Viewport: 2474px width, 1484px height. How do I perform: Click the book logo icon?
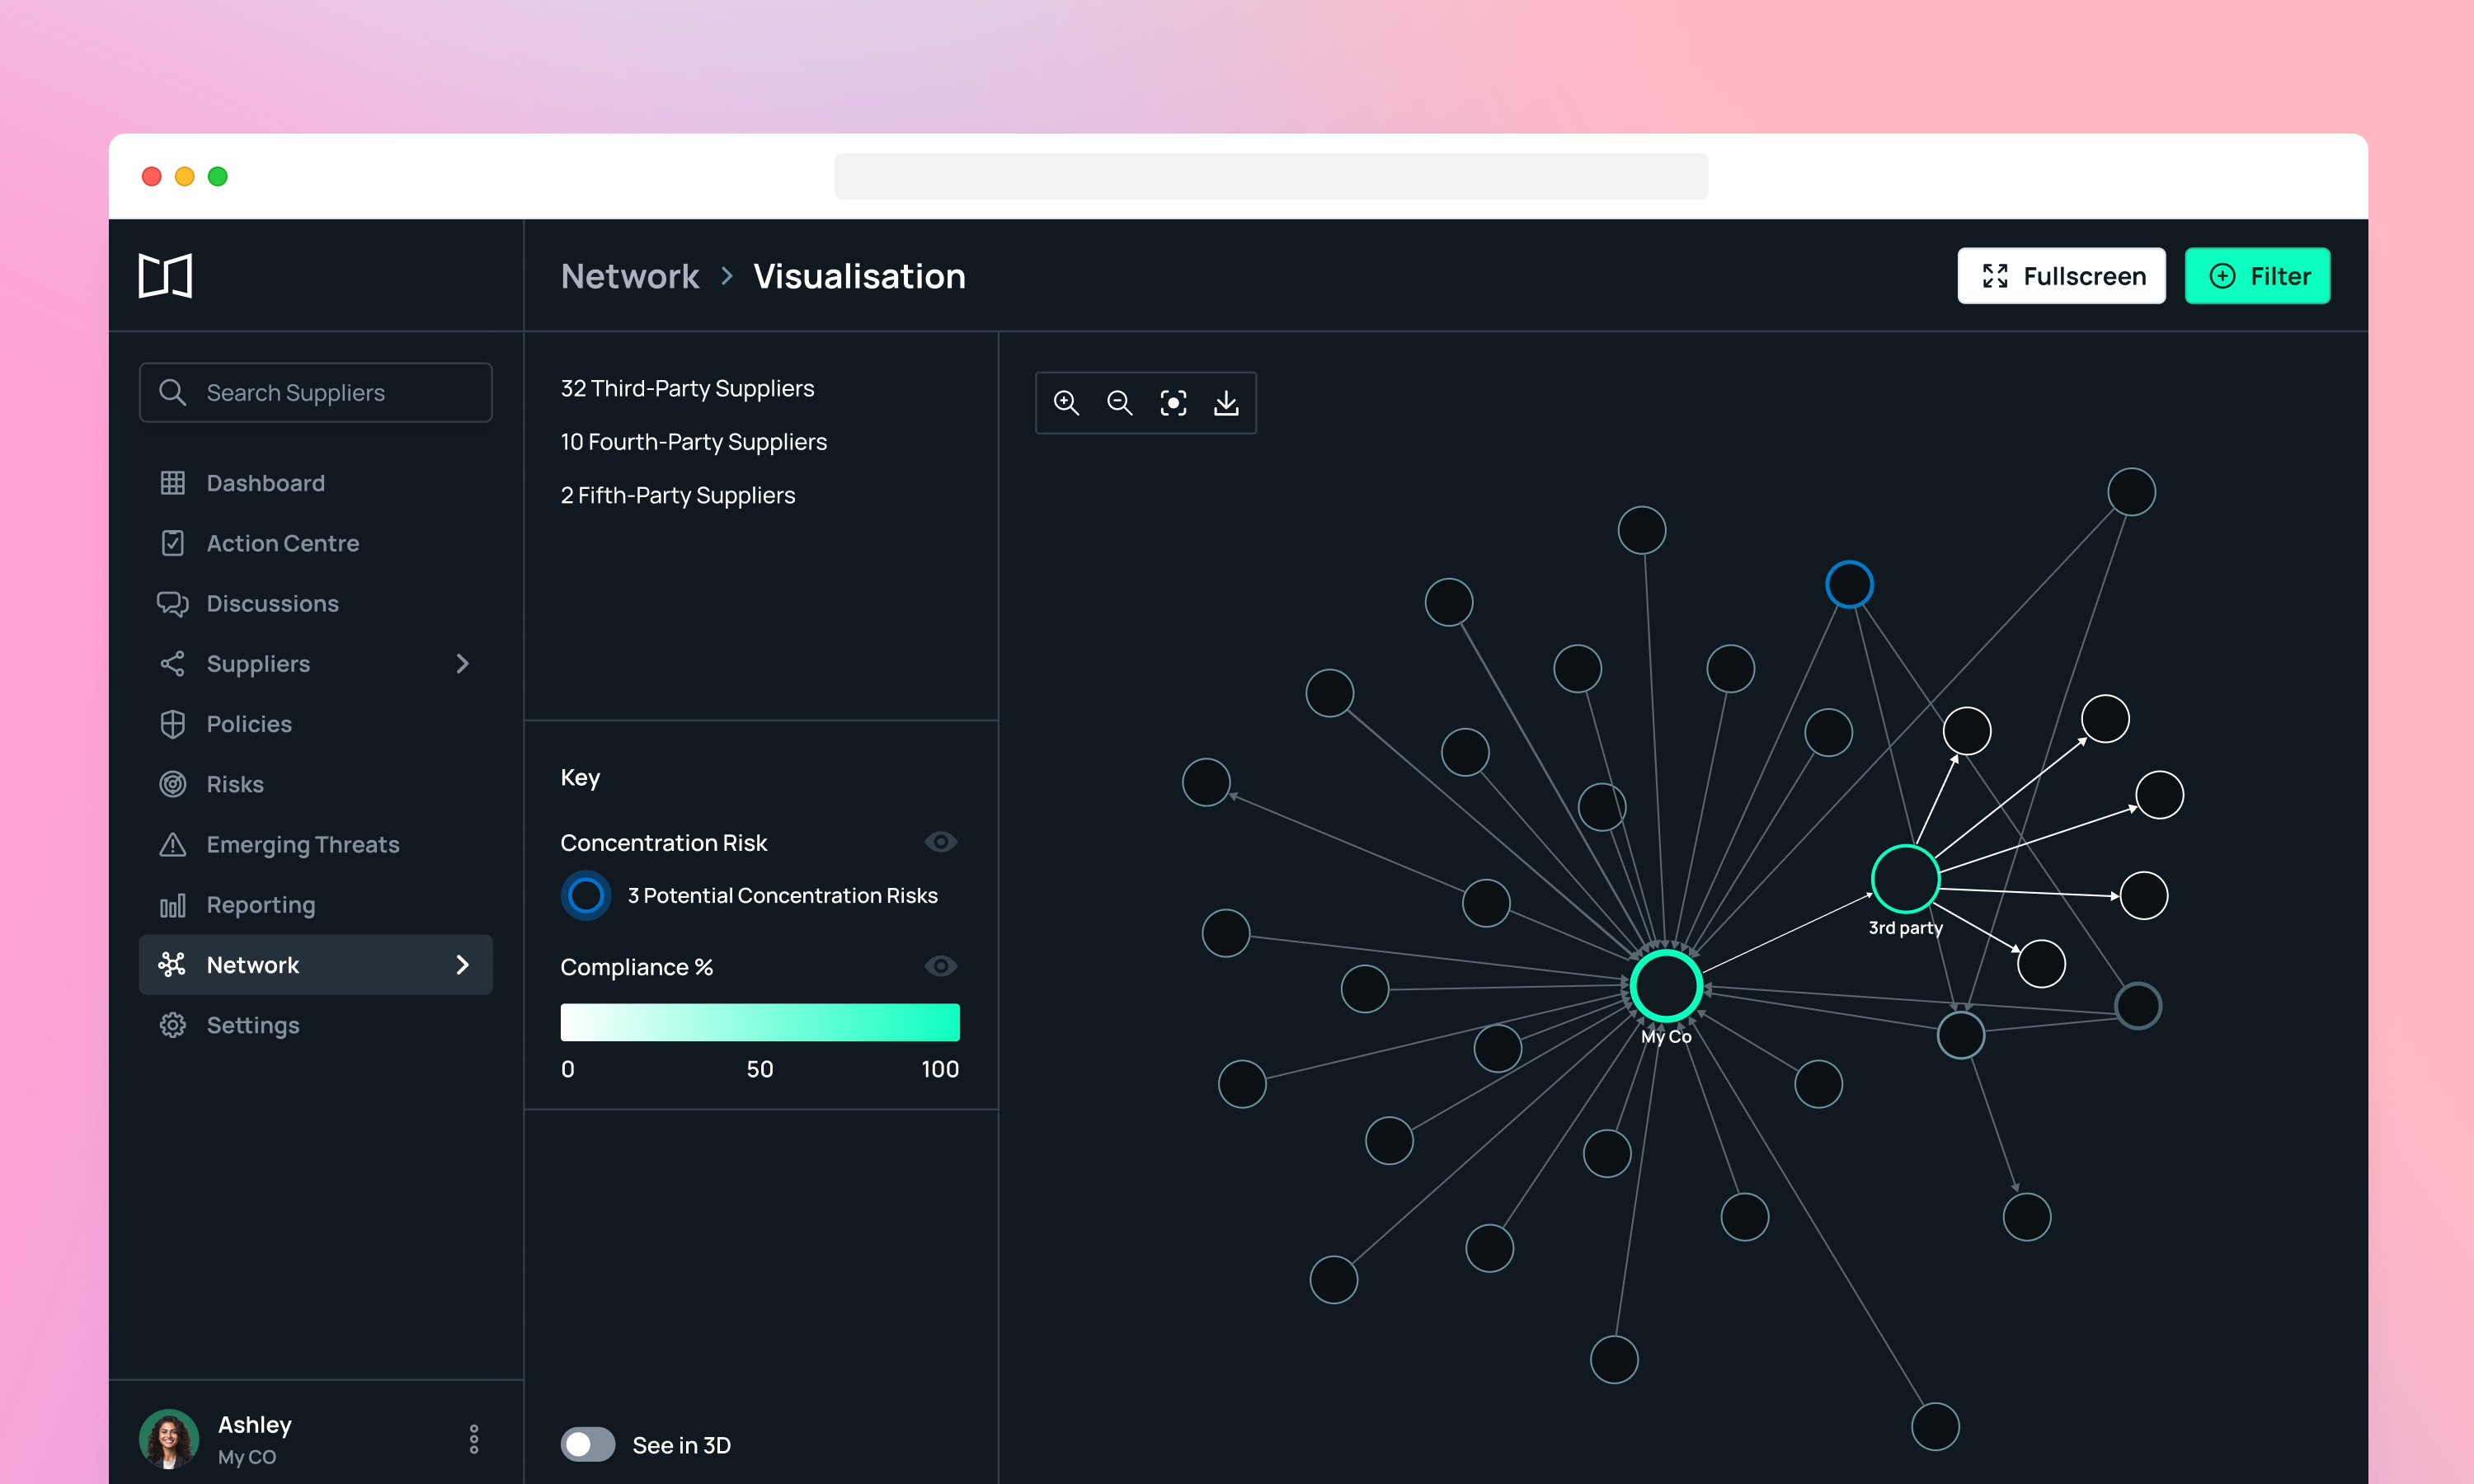[x=165, y=276]
